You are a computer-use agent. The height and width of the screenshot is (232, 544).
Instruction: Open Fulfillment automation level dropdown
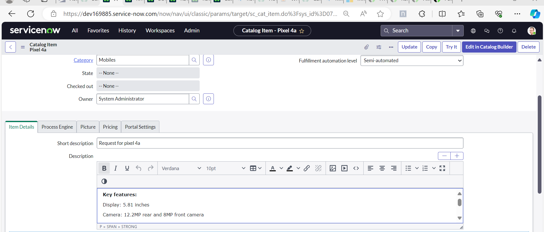[412, 61]
